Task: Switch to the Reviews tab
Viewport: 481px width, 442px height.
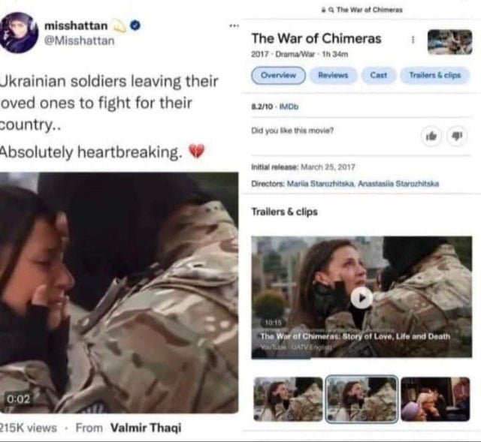Action: [x=333, y=75]
